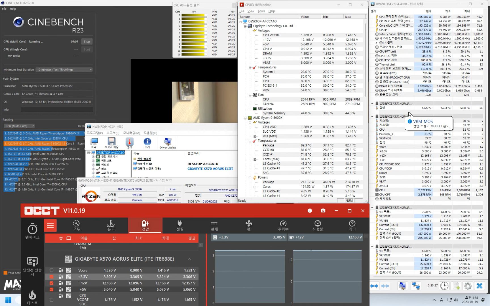Click the disabled Single Core Start button

87,49
